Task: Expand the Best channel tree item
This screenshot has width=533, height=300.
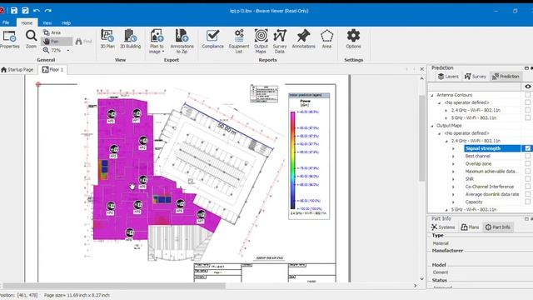Action: (453, 156)
